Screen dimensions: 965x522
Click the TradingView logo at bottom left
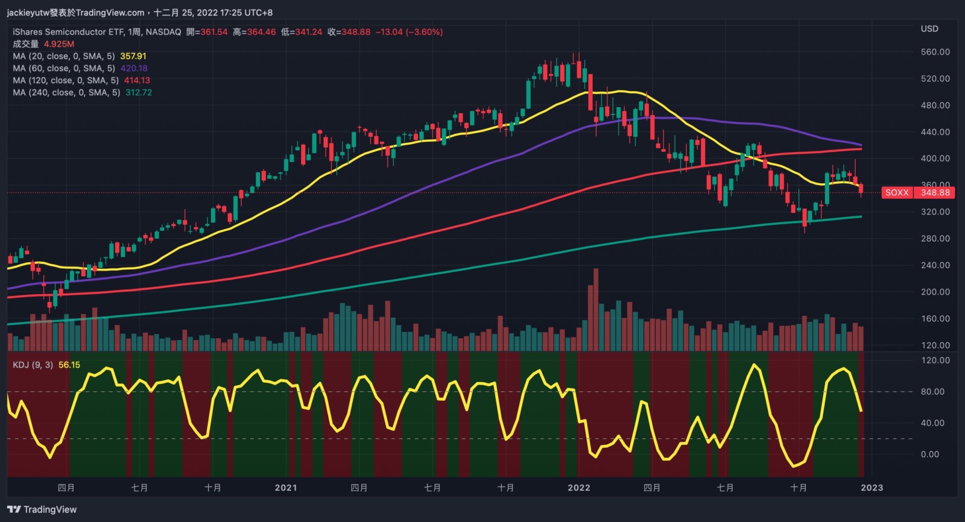[42, 509]
